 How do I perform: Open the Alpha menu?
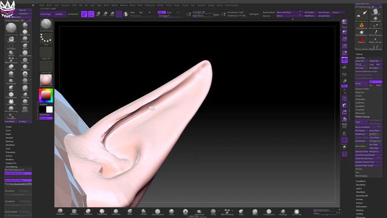click(42, 5)
